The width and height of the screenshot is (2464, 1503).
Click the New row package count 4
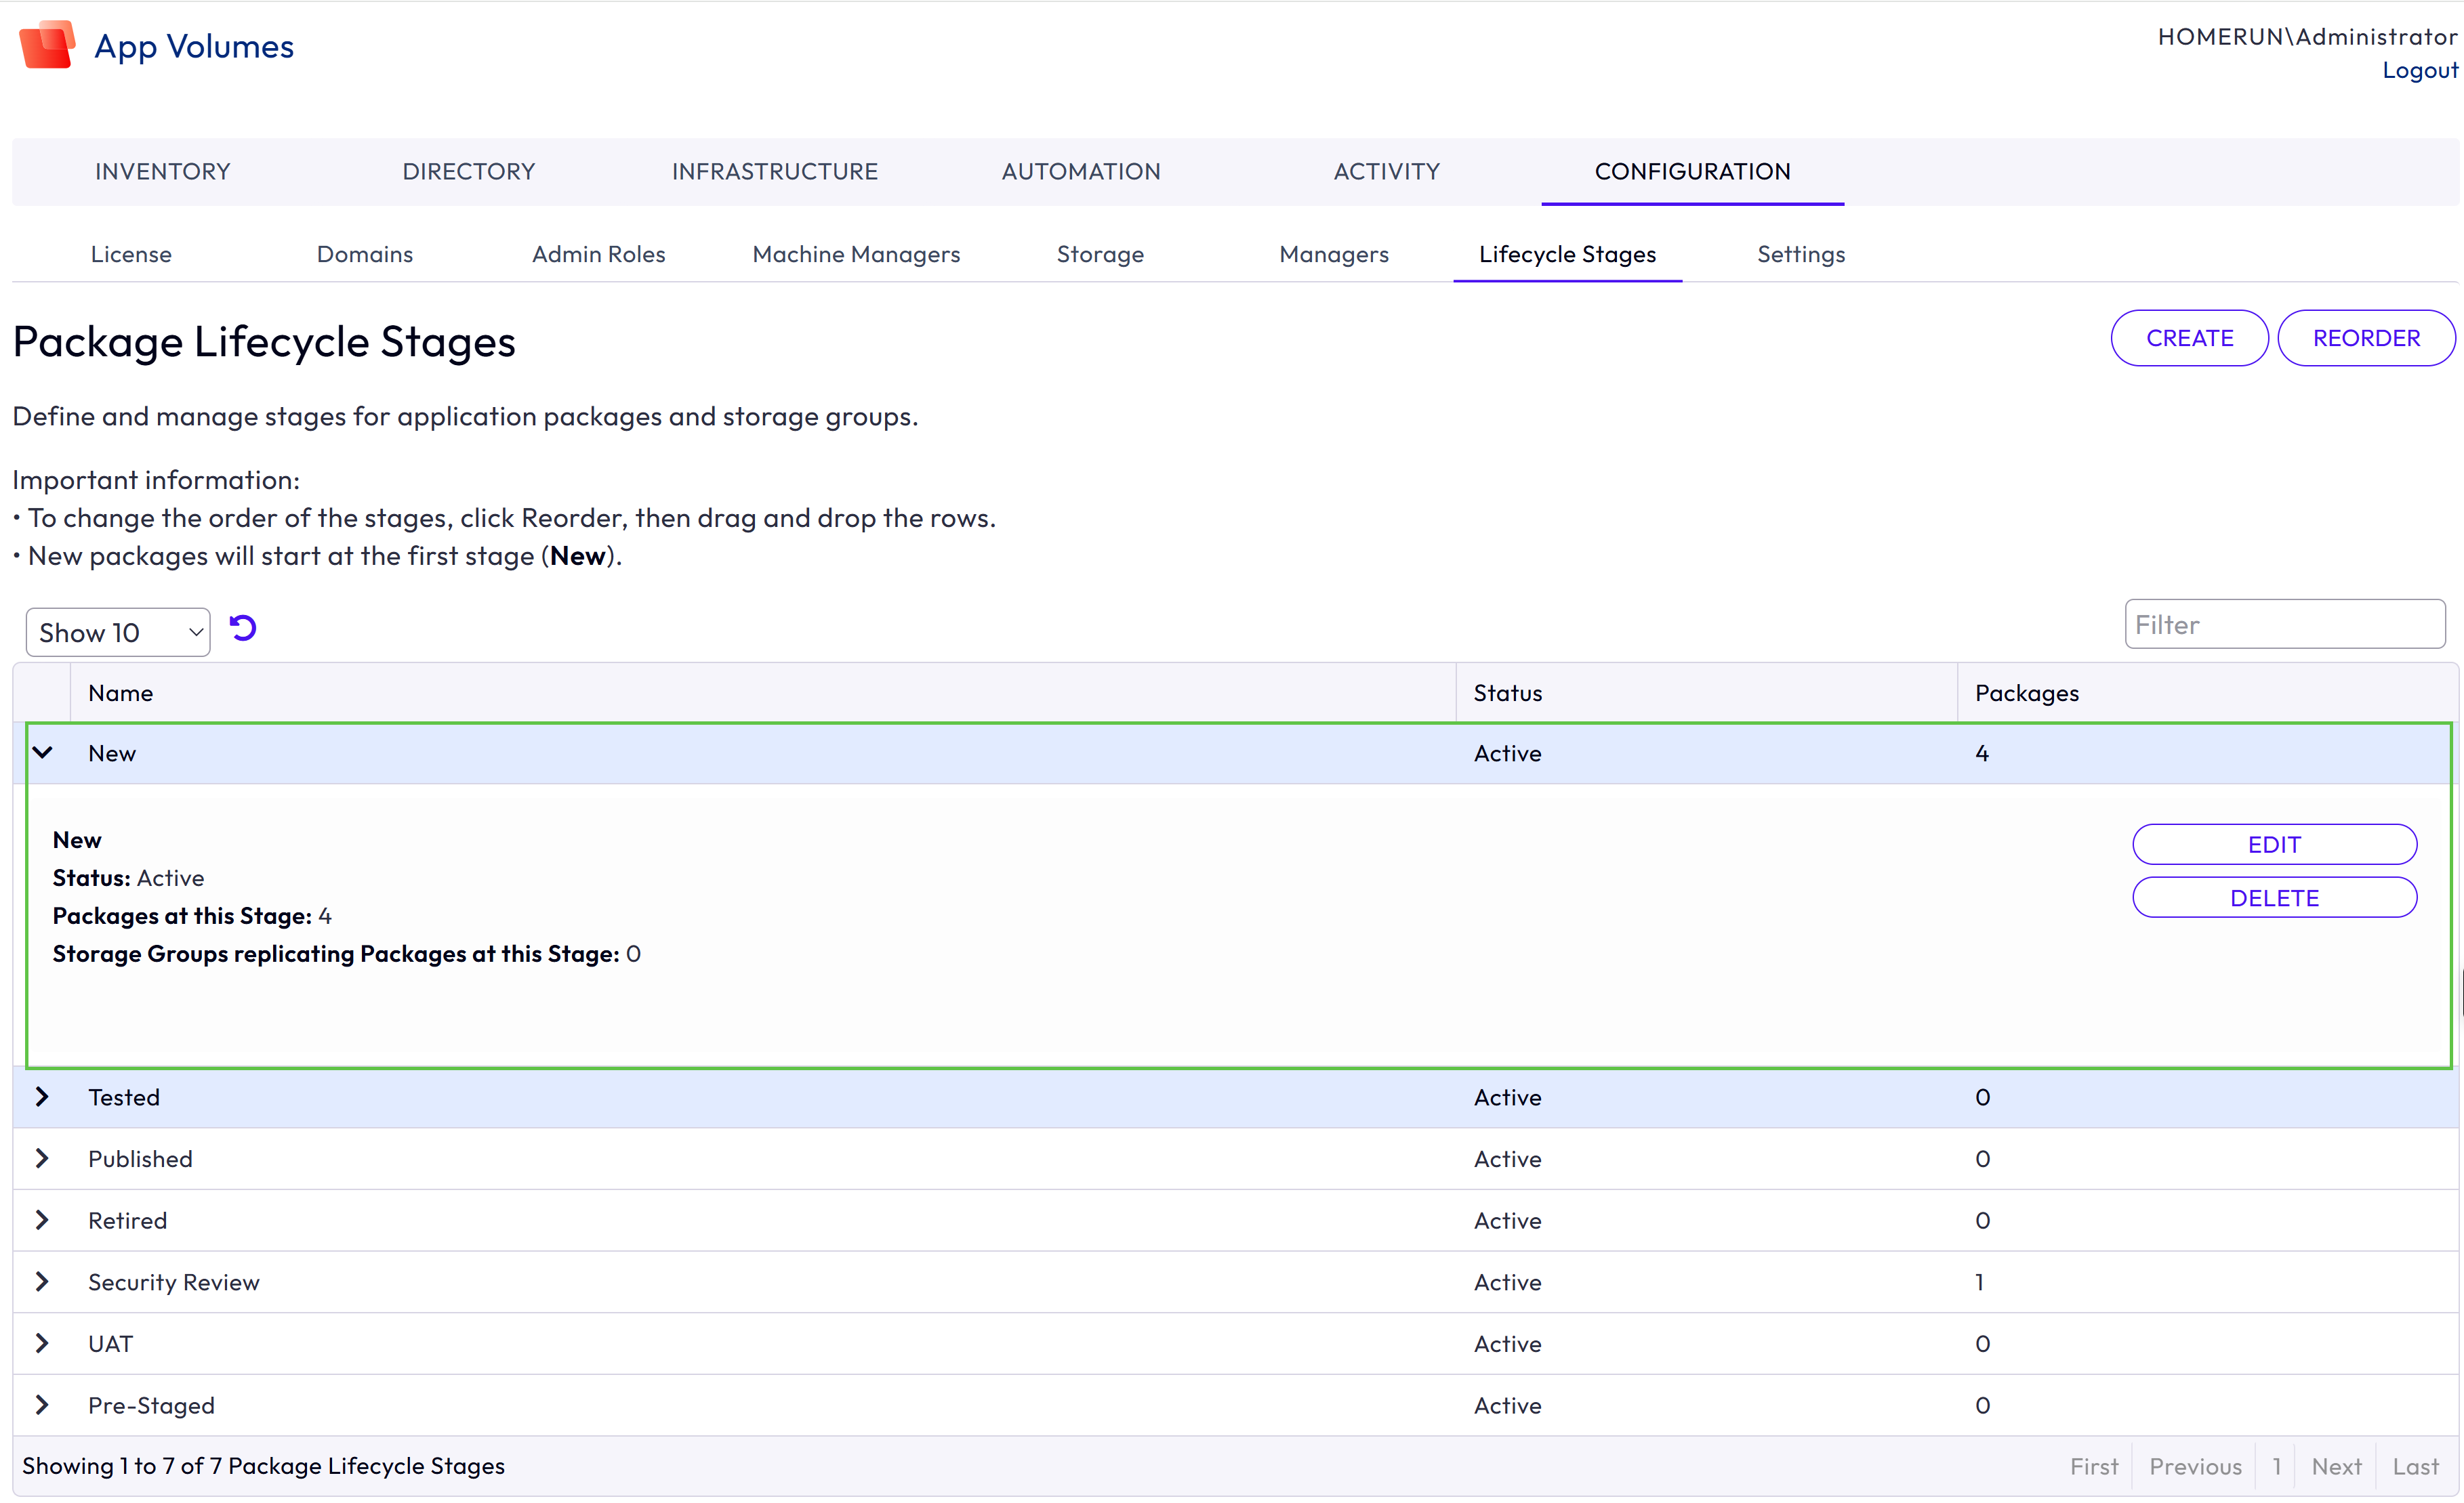click(x=1982, y=753)
